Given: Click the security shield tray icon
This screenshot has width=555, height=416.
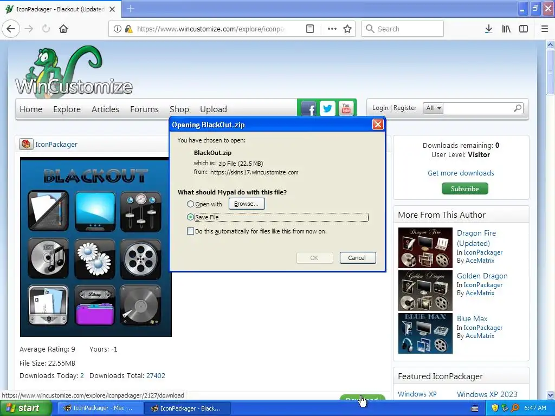Looking at the screenshot, I should pos(495,408).
